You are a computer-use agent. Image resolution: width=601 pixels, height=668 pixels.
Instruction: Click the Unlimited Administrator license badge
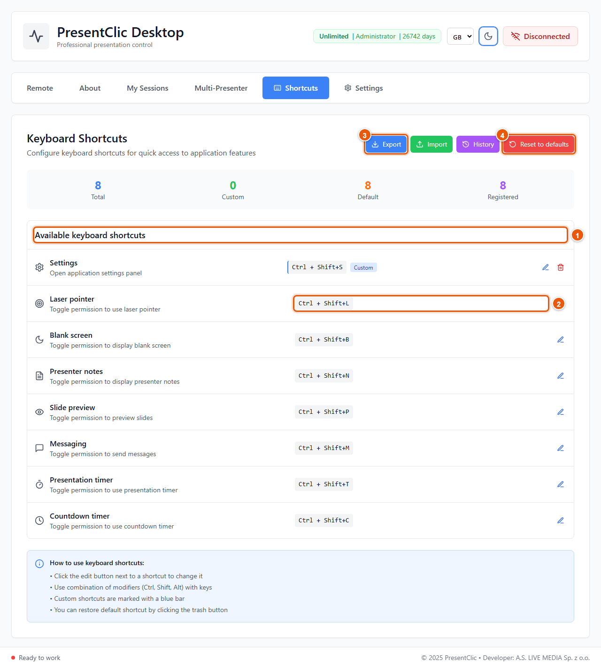(x=377, y=36)
